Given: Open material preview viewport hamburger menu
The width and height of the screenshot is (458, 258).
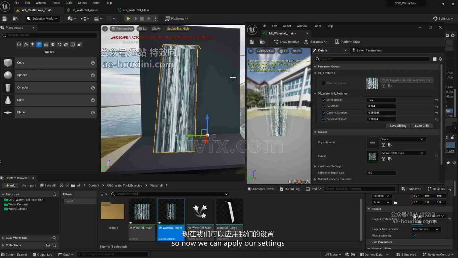Looking at the screenshot, I should coord(251,51).
